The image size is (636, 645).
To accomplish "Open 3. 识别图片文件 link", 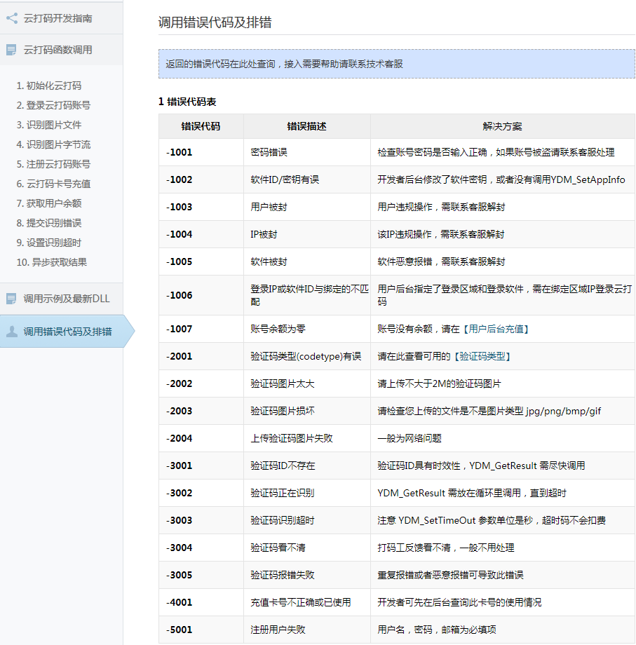I will (x=48, y=125).
